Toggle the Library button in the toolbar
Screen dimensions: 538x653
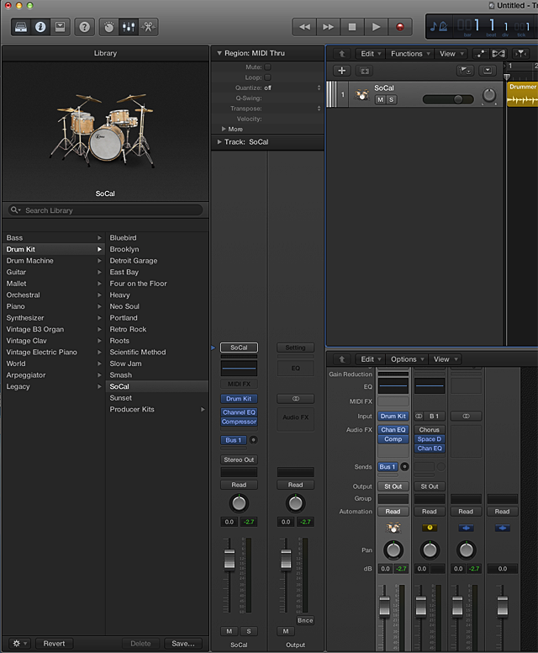tap(21, 27)
